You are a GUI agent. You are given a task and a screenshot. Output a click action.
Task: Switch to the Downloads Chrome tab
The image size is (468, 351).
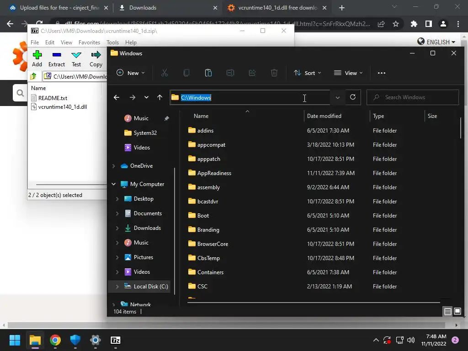click(167, 8)
